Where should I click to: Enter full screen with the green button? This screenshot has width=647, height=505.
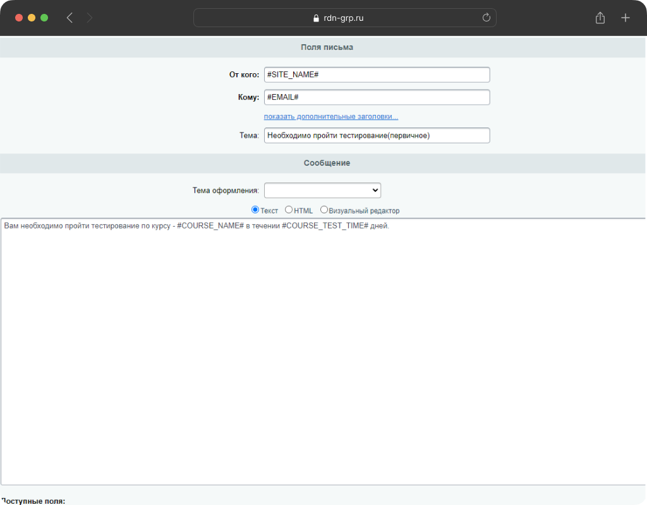click(44, 18)
